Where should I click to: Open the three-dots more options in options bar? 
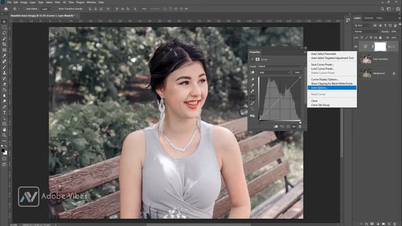[144, 9]
